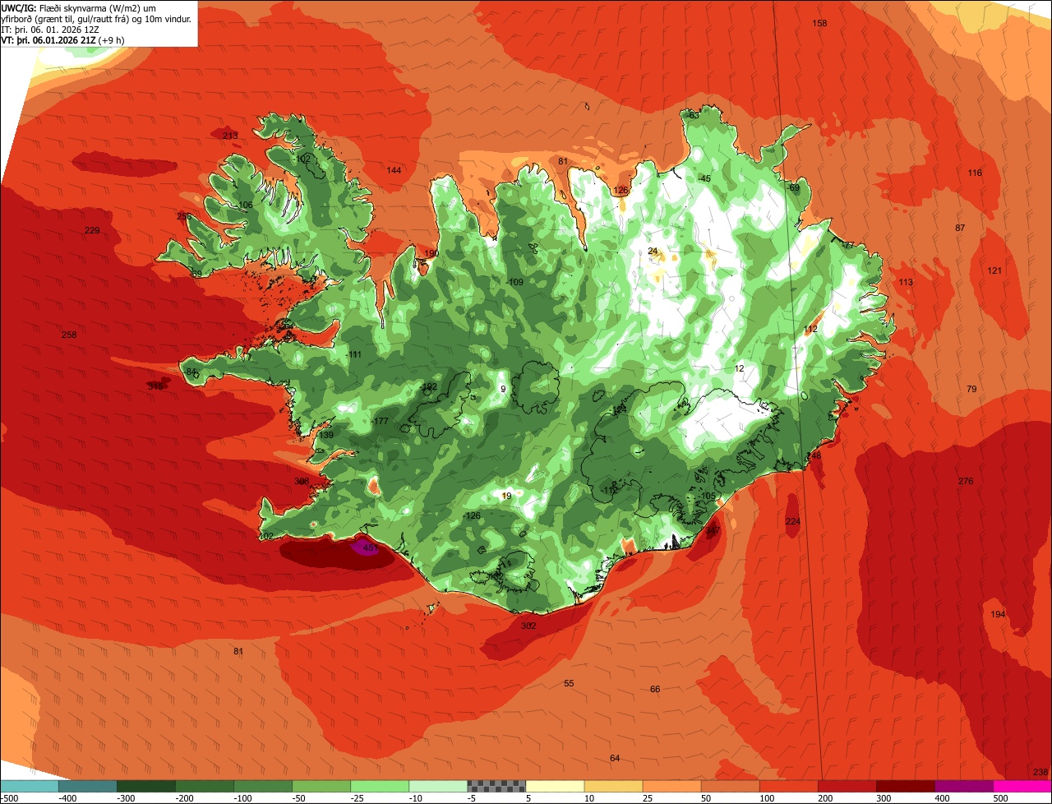Click the map value 113 off east coast

click(x=906, y=282)
